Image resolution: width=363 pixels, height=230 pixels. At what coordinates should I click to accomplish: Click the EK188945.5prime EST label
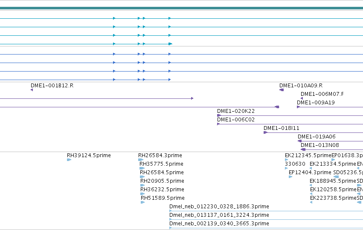point(333,181)
